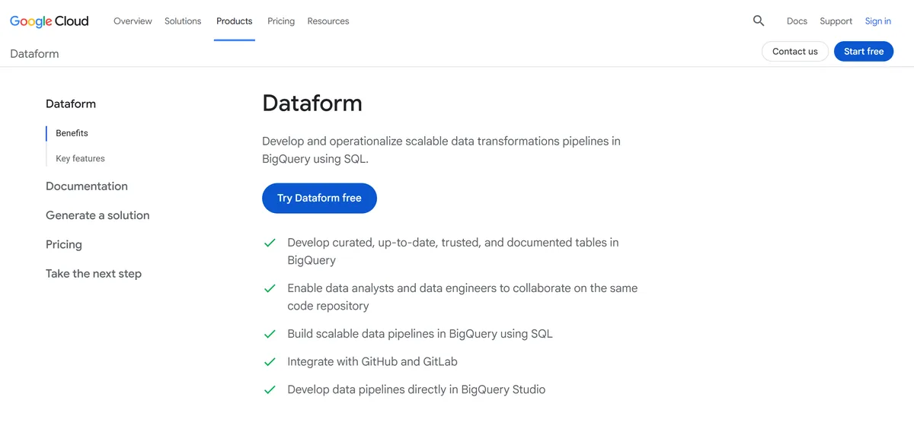Select Dataform in the subheader bar

pos(34,54)
